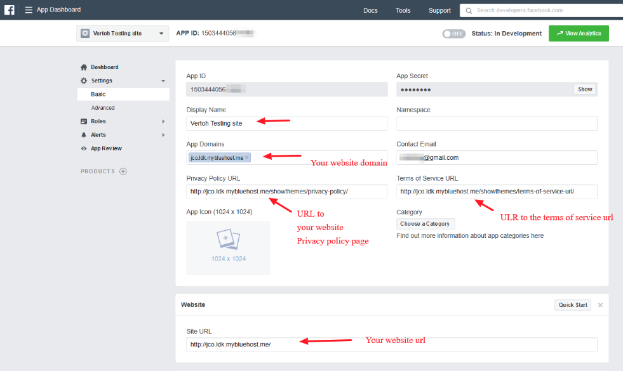Open the Choose a Category dropdown
The image size is (623, 371).
[x=425, y=224]
